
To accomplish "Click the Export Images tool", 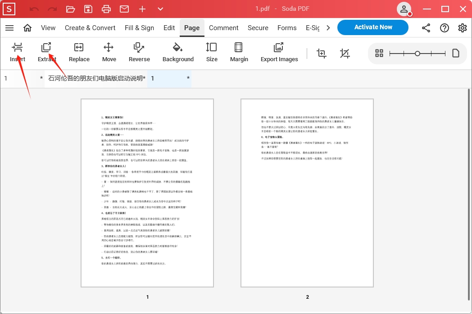I will click(x=279, y=52).
